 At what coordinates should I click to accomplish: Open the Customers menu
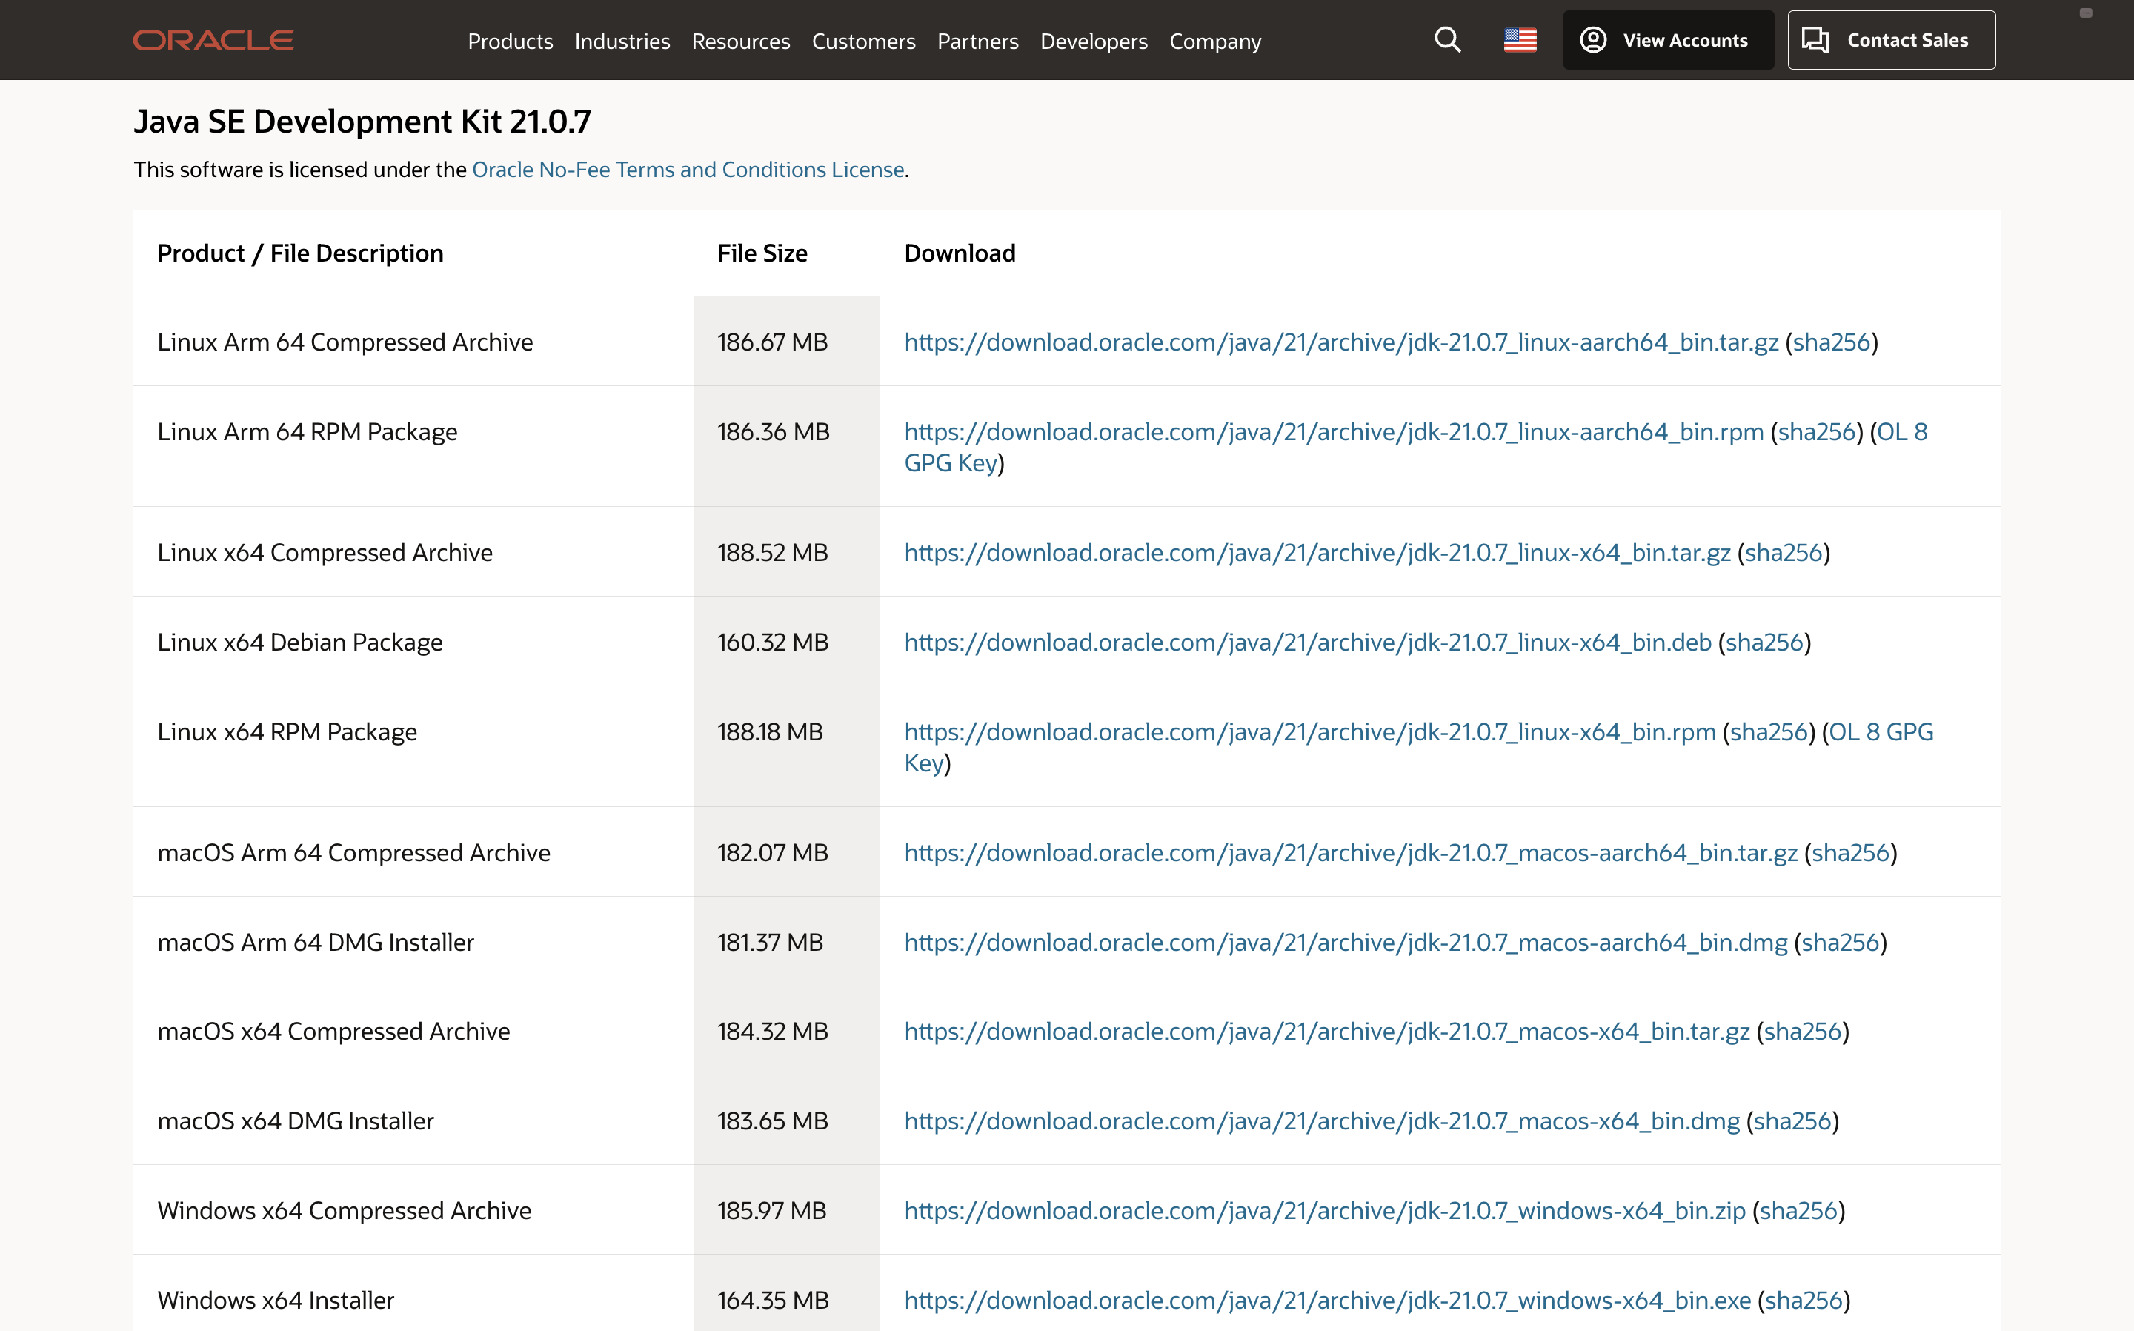click(862, 42)
